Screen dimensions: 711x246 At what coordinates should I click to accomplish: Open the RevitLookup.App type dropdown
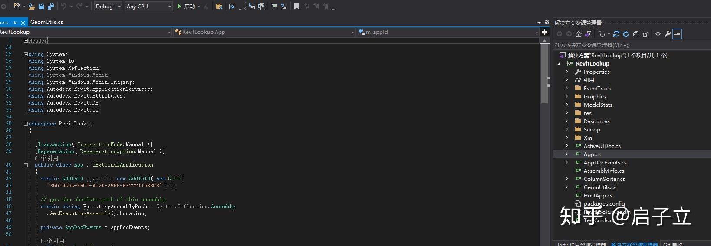click(265, 32)
